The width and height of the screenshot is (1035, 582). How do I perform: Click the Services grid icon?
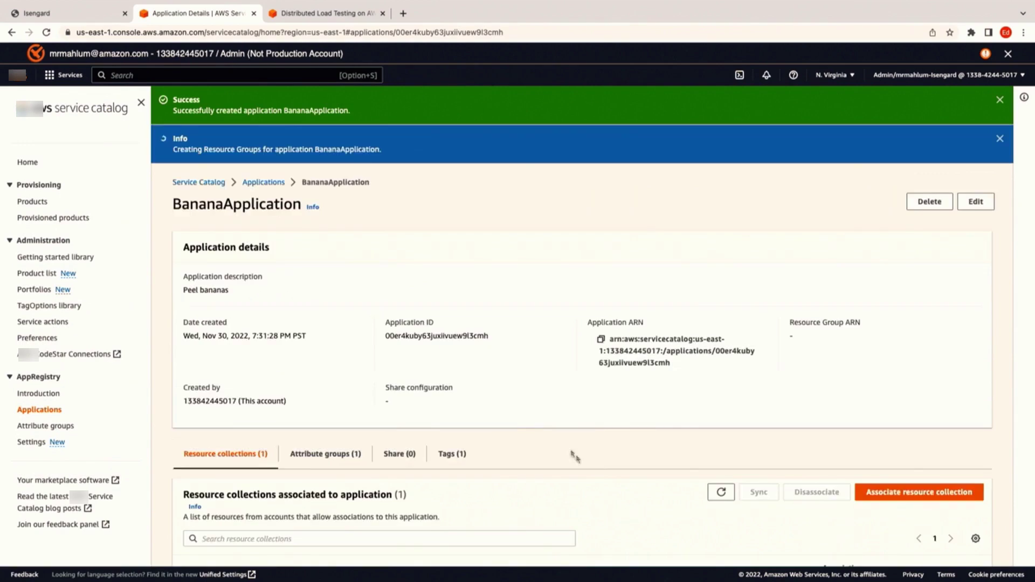click(50, 75)
